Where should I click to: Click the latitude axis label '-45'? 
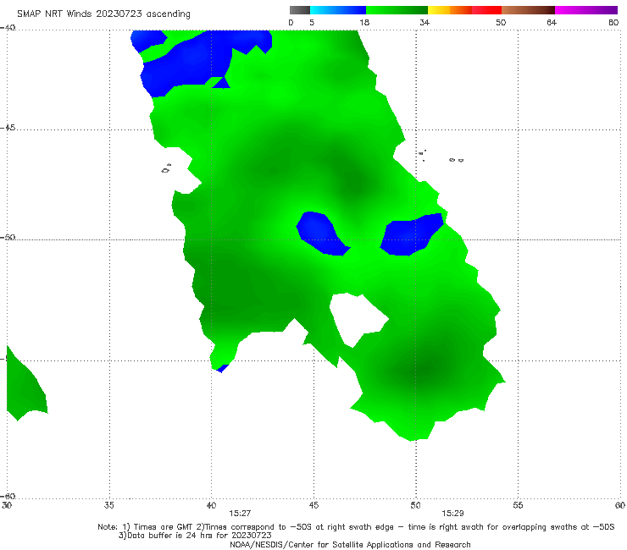pos(8,128)
